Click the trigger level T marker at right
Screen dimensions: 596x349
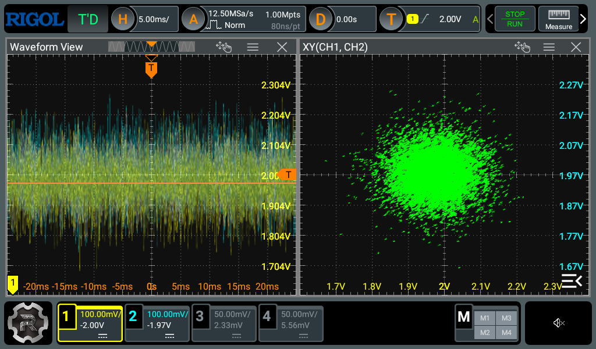point(287,174)
